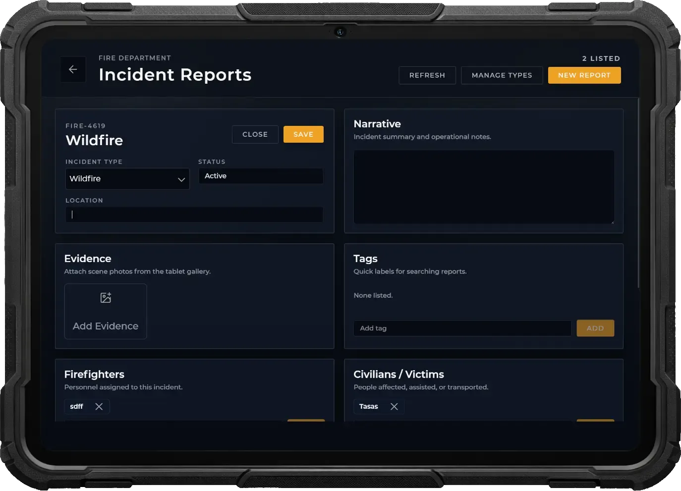Close the Wildfire report

pyautogui.click(x=255, y=134)
